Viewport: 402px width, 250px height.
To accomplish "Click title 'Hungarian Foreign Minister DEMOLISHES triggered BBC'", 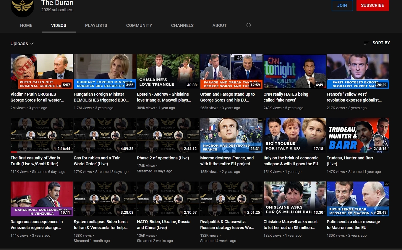I will click(x=101, y=97).
